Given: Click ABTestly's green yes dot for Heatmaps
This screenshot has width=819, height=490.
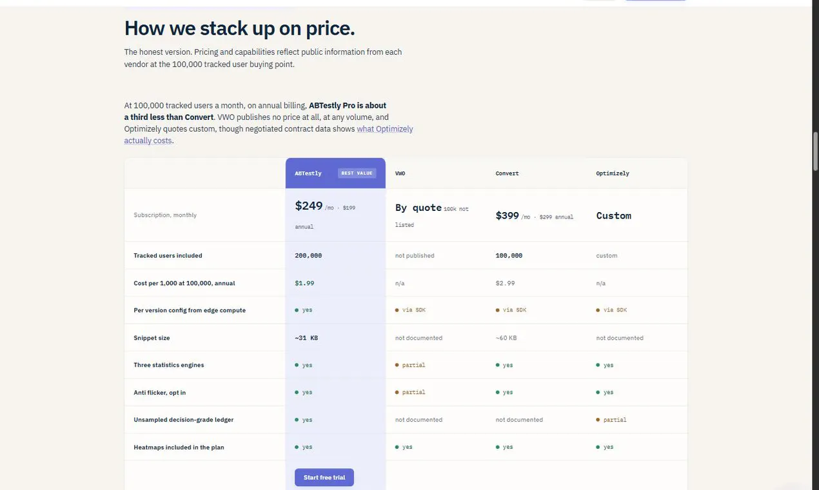Looking at the screenshot, I should 297,447.
